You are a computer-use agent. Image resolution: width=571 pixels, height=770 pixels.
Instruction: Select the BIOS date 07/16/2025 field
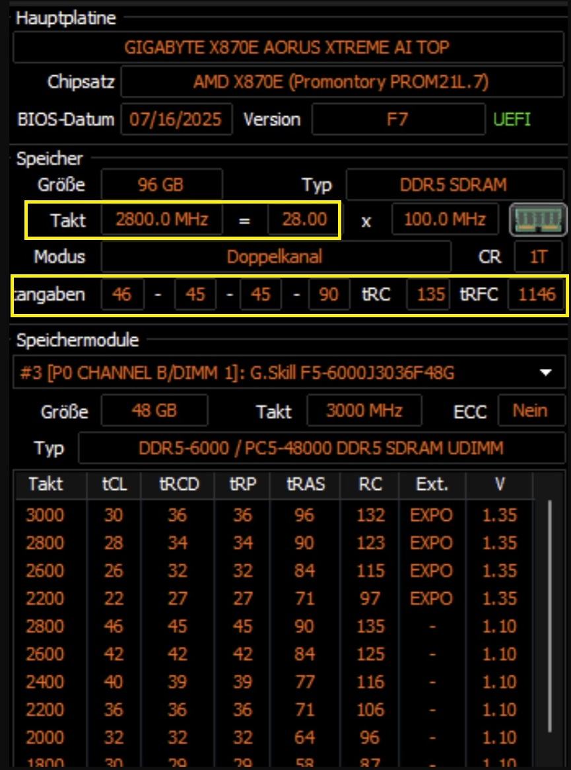pos(176,120)
